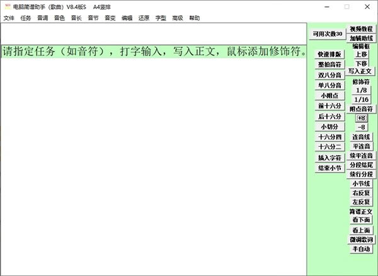Select the 整拍音符 whole-beat note button

point(329,64)
